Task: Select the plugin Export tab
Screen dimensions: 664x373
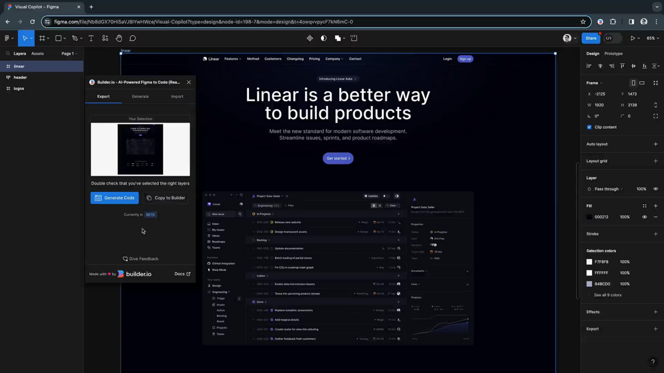Action: coord(103,96)
